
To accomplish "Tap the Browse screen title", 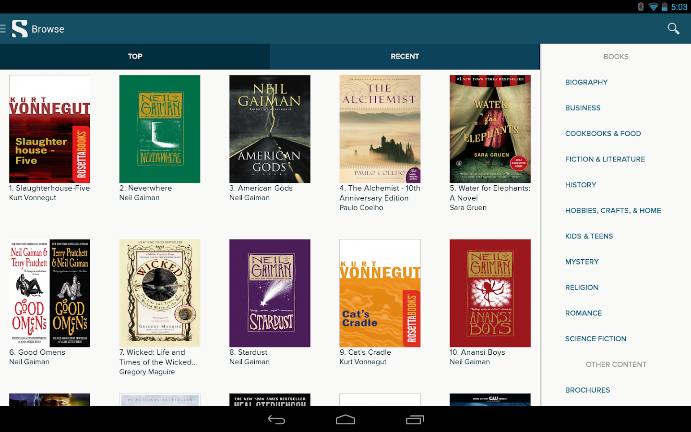I will coord(48,29).
